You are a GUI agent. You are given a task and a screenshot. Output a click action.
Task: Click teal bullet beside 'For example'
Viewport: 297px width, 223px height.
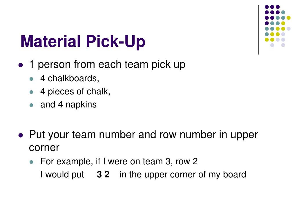click(x=31, y=162)
